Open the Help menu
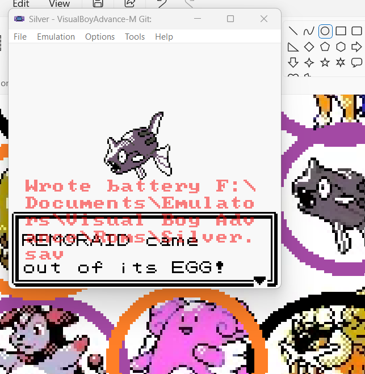Image resolution: width=365 pixels, height=374 pixels. click(x=164, y=37)
